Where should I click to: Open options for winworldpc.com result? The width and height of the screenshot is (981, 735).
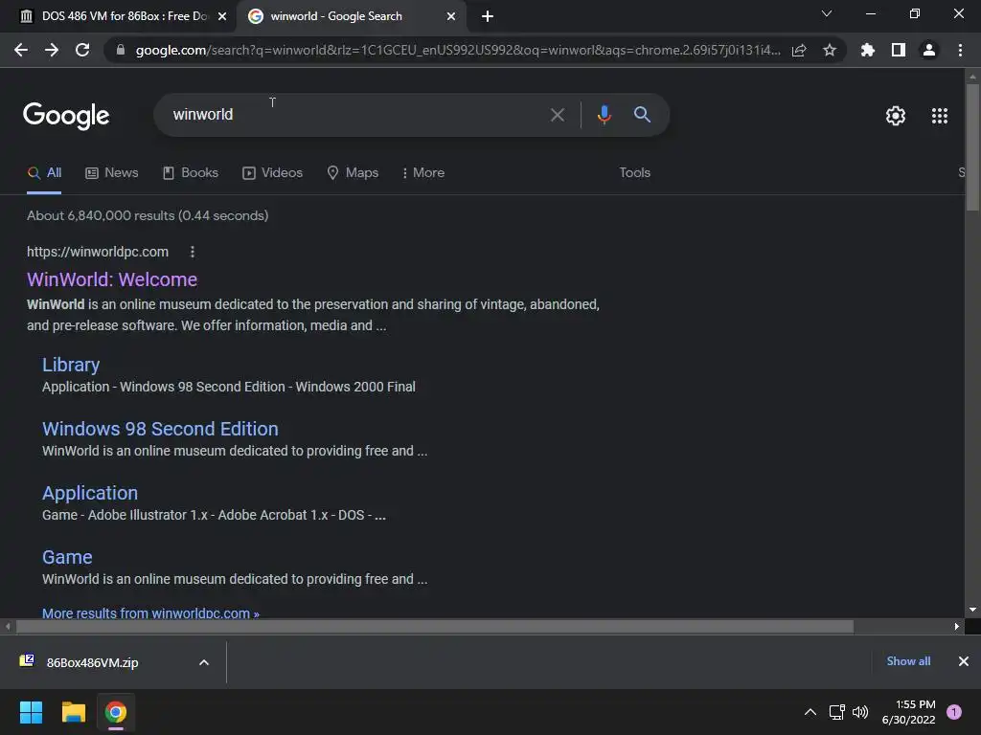[x=192, y=252]
